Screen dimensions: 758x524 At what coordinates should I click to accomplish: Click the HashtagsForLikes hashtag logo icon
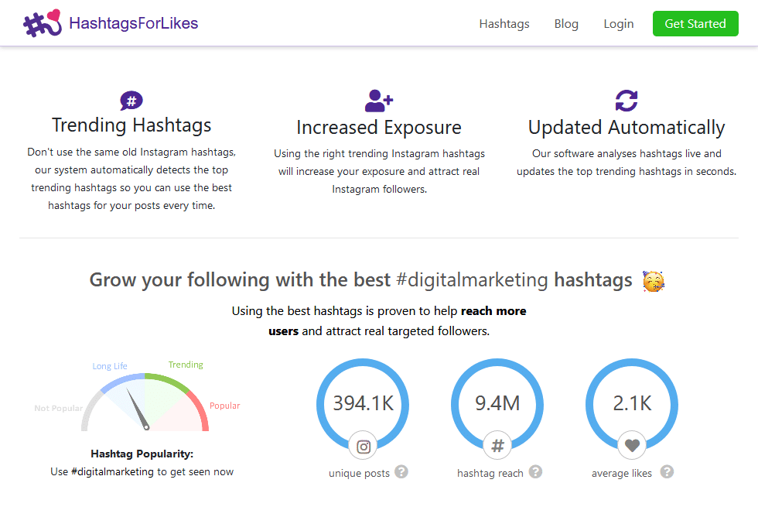pos(43,23)
